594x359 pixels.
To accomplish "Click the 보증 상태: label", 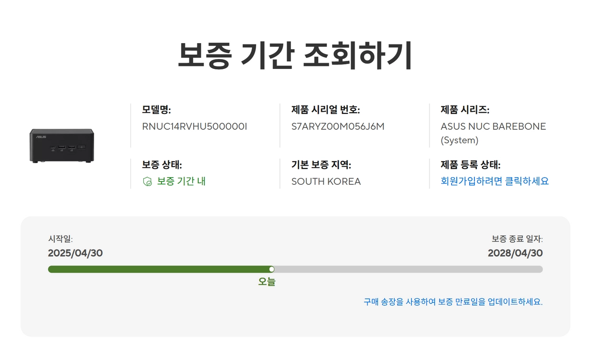I will point(162,165).
